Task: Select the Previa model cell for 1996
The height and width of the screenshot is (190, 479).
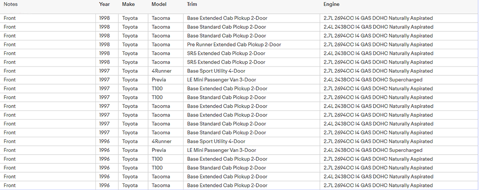Action: [160, 150]
